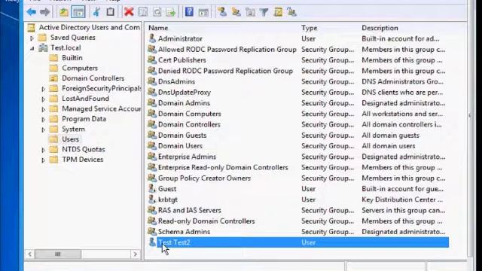Click the Refresh toolbar icon
Image resolution: width=482 pixels, height=271 pixels.
157,12
